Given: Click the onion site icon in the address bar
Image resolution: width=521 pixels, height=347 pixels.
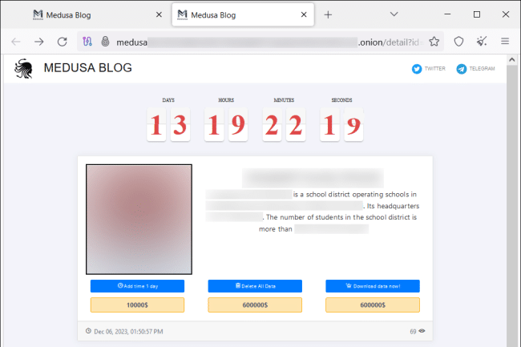Looking at the screenshot, I should [105, 42].
